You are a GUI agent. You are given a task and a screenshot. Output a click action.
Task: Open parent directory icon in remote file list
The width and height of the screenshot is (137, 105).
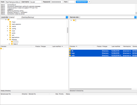70,49
